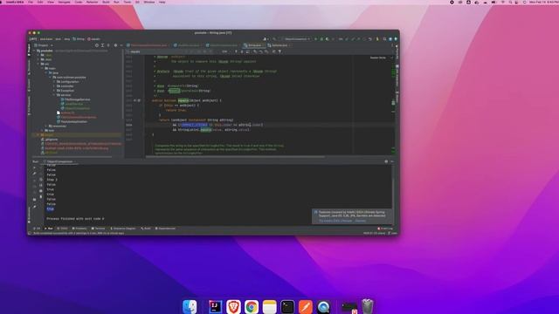Expand the resources folder arrow
This screenshot has height=314, width=559.
click(46, 126)
